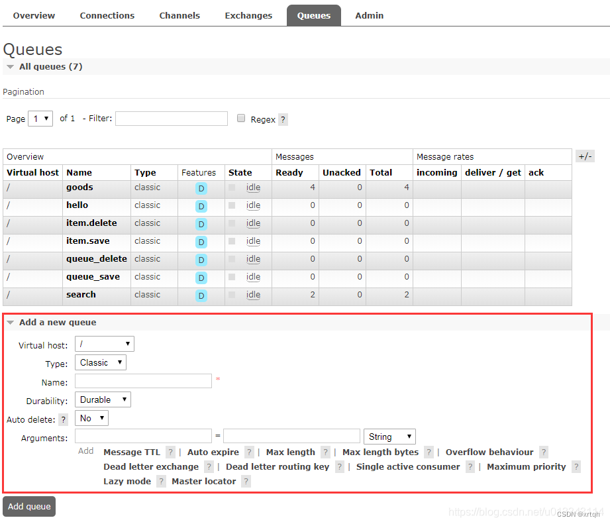Switch to the Channels tab
Image resolution: width=610 pixels, height=524 pixels.
(179, 15)
